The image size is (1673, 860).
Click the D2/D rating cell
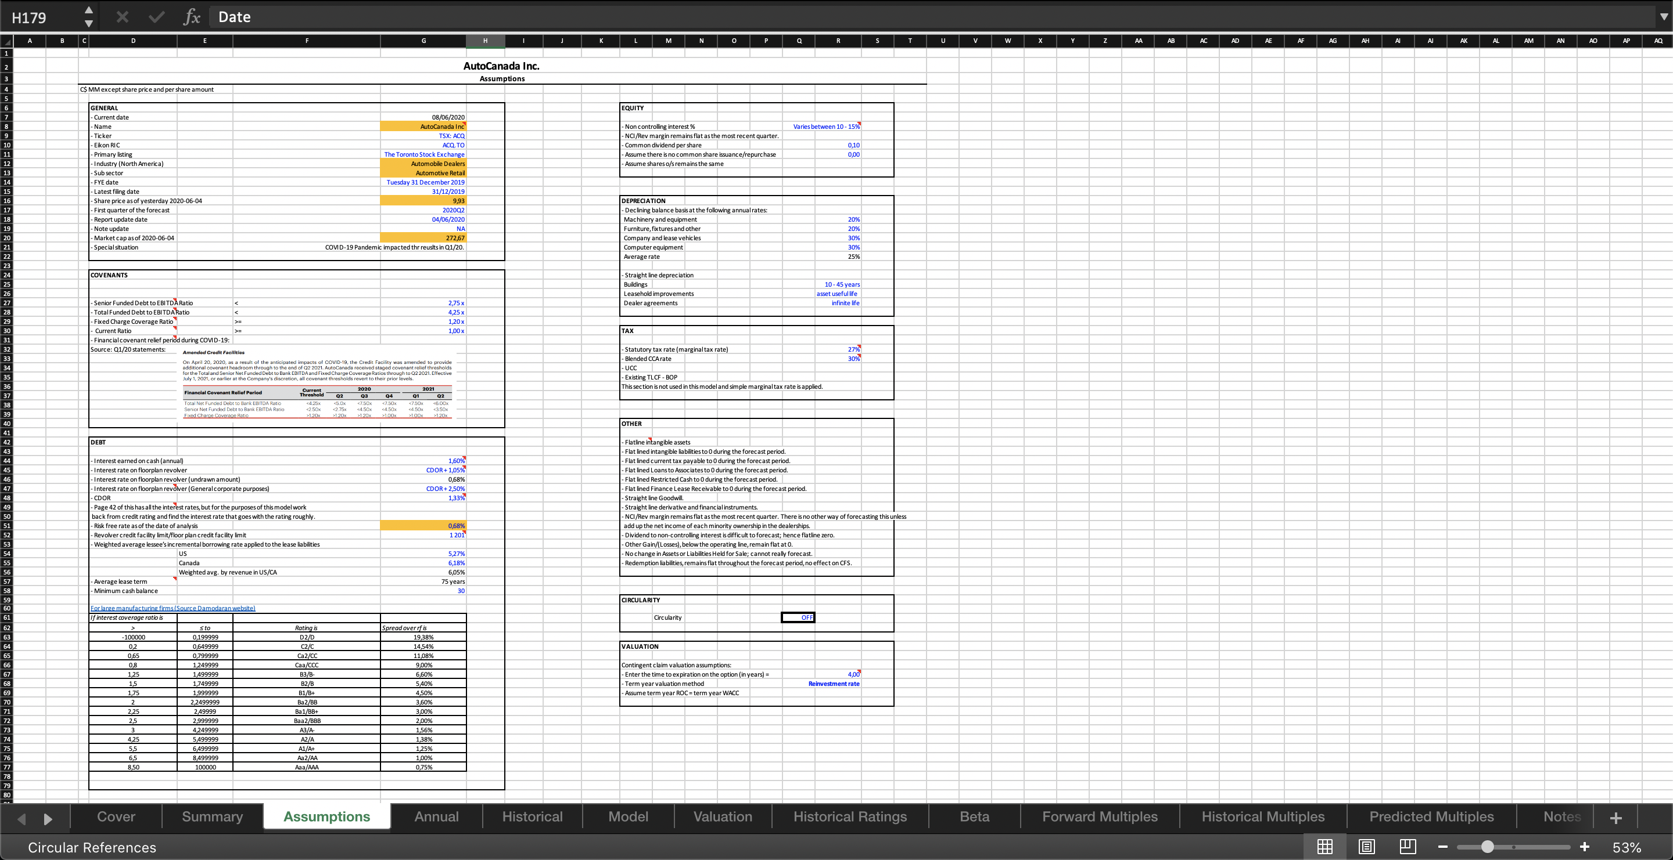[307, 638]
